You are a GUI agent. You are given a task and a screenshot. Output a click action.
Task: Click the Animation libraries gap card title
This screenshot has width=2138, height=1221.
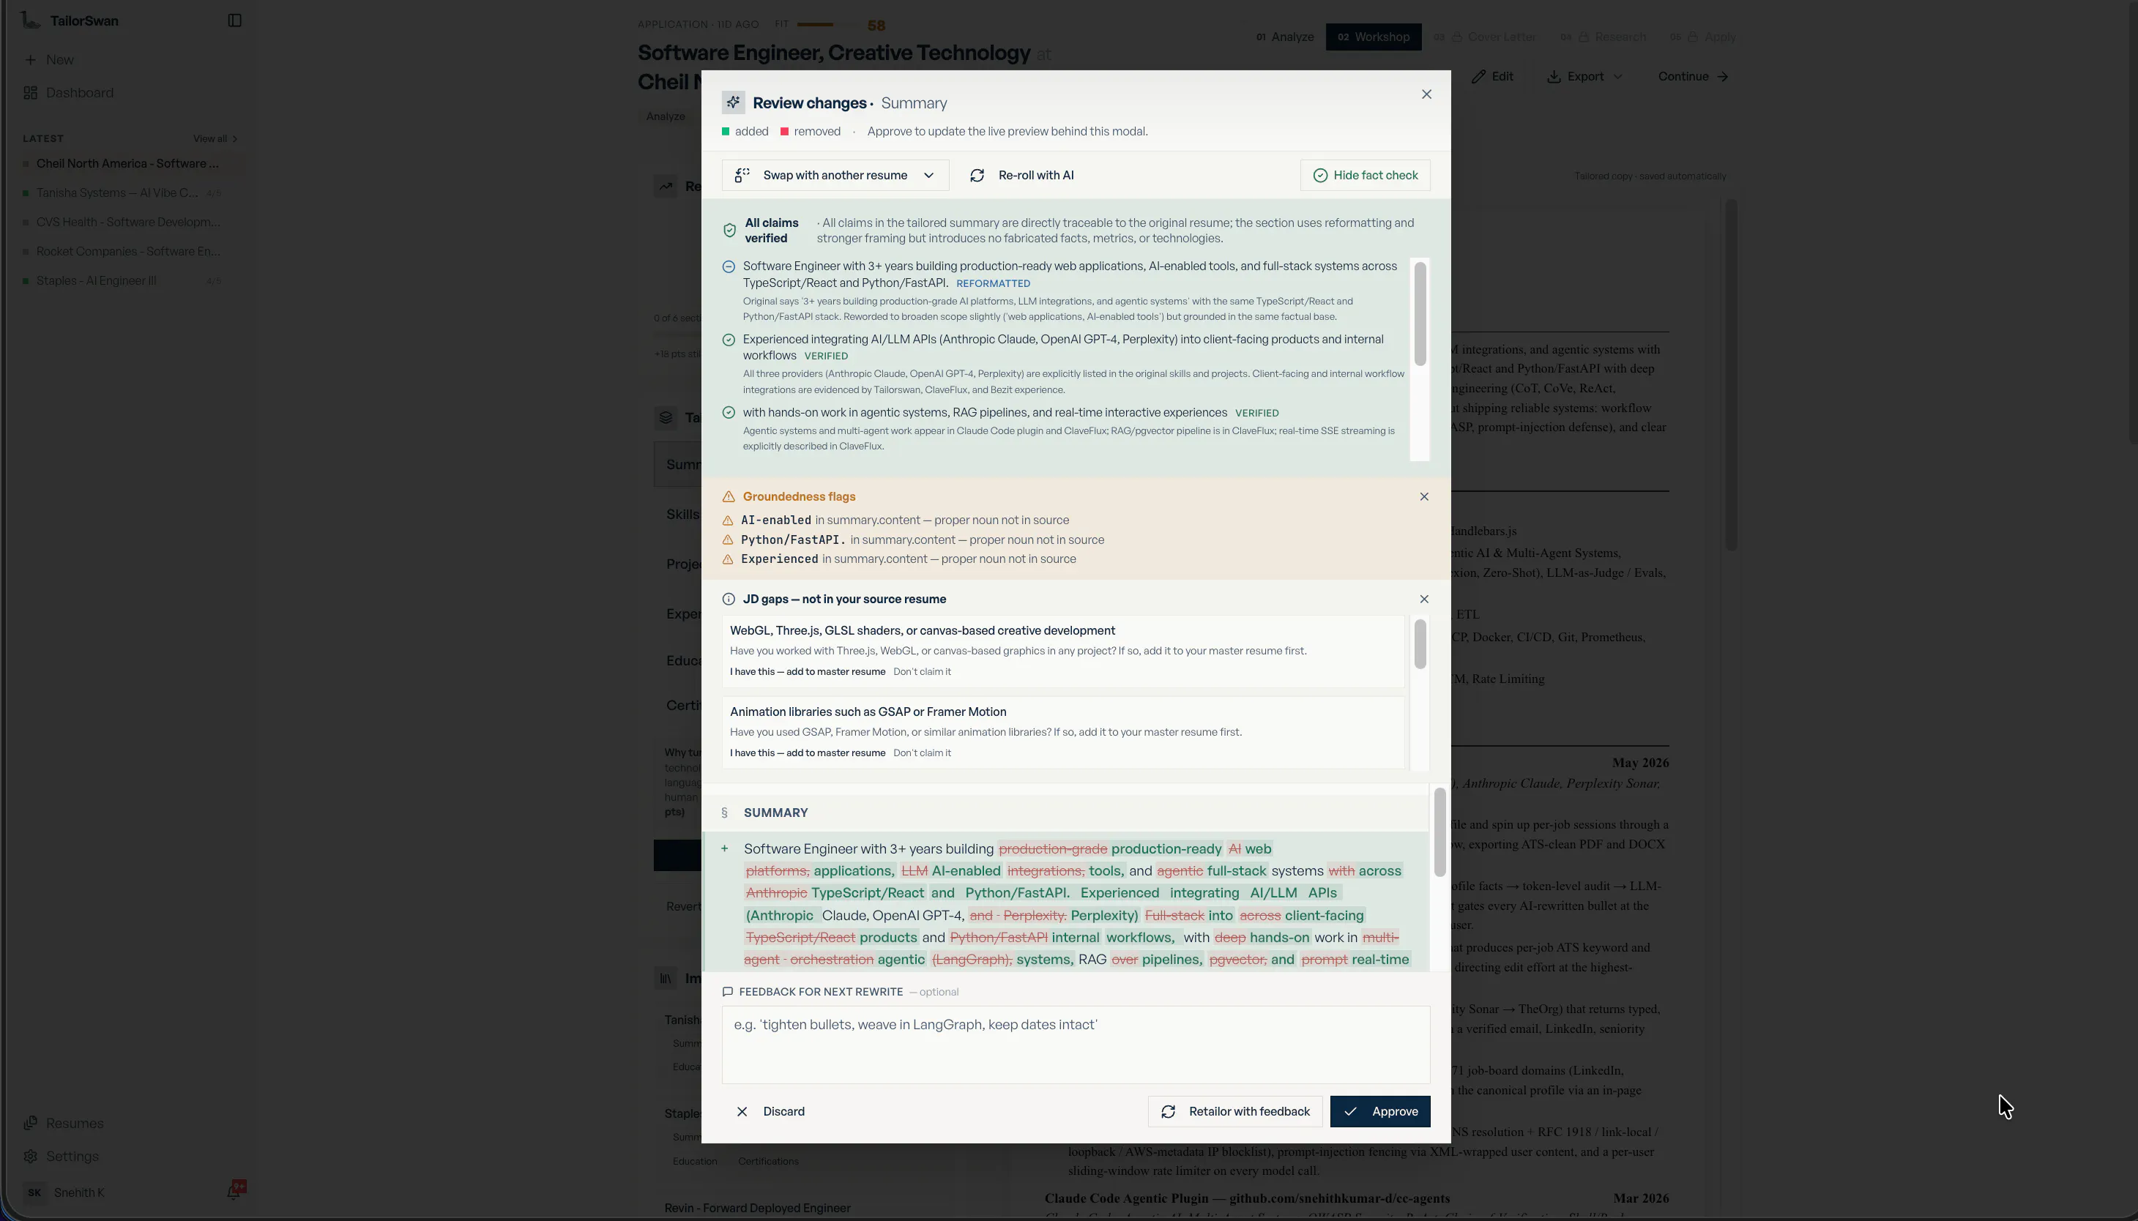click(868, 712)
